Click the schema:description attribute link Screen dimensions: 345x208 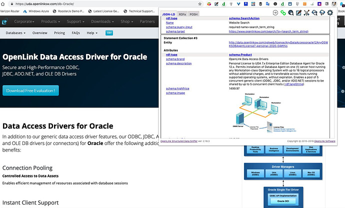(178, 63)
